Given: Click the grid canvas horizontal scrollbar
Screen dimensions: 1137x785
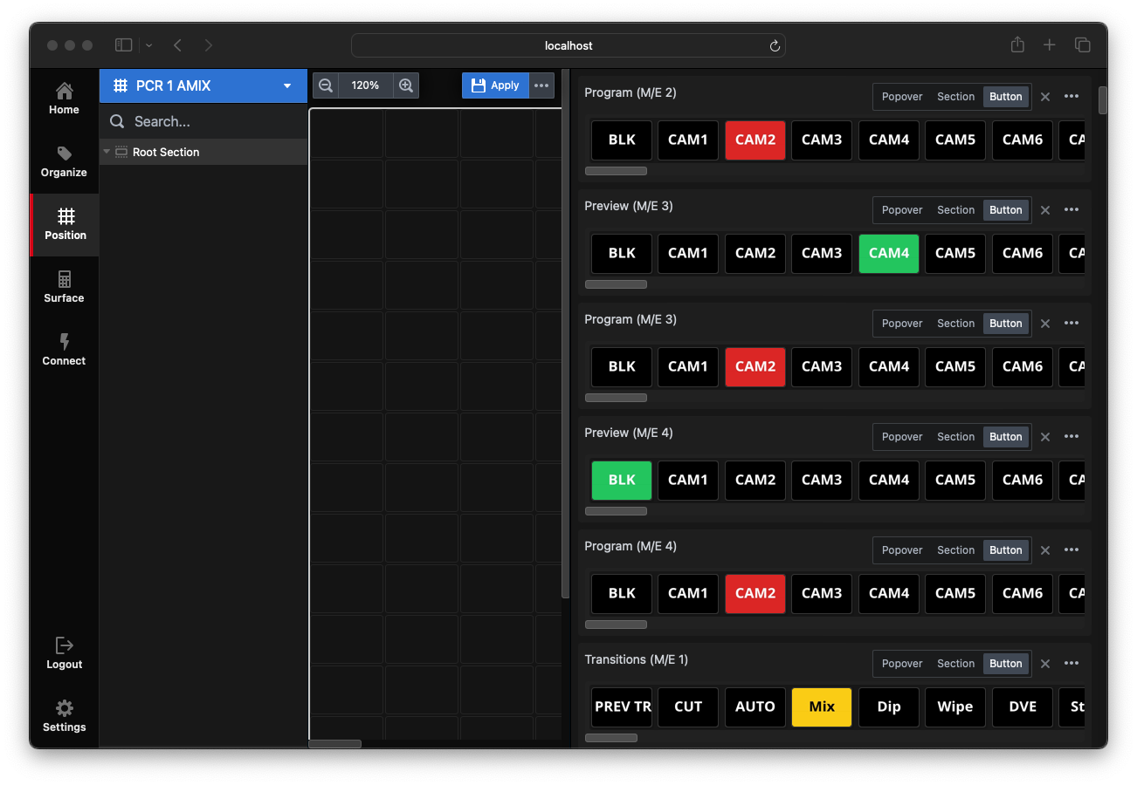Looking at the screenshot, I should (x=335, y=744).
